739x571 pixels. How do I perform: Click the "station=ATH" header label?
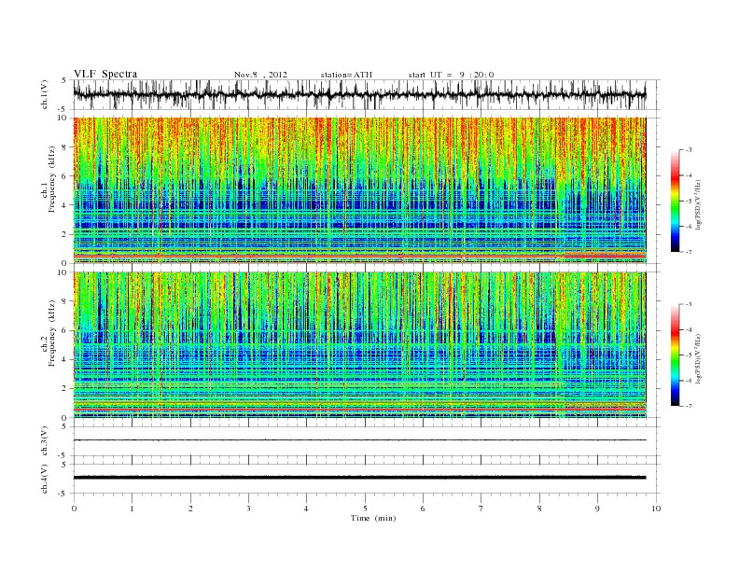pyautogui.click(x=346, y=75)
